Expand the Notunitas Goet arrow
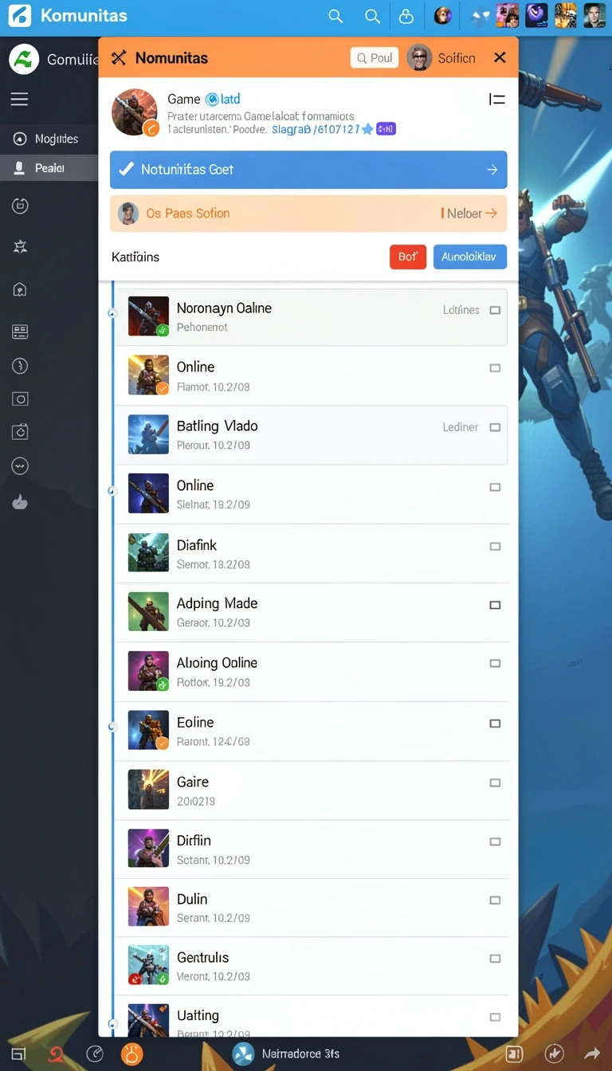Image resolution: width=612 pixels, height=1071 pixels. click(x=492, y=170)
